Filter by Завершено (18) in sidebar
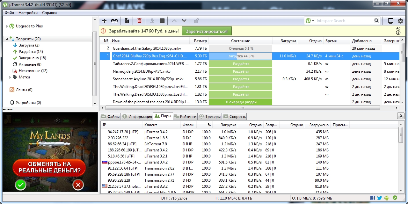Screen dimensions: 408x204 [x=33, y=58]
